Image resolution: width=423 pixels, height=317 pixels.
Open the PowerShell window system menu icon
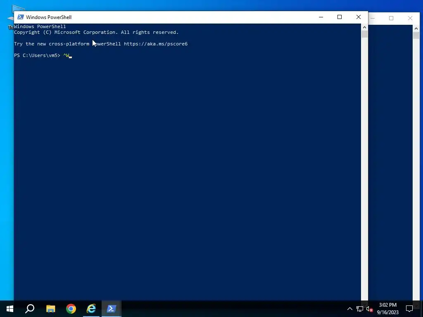point(21,17)
